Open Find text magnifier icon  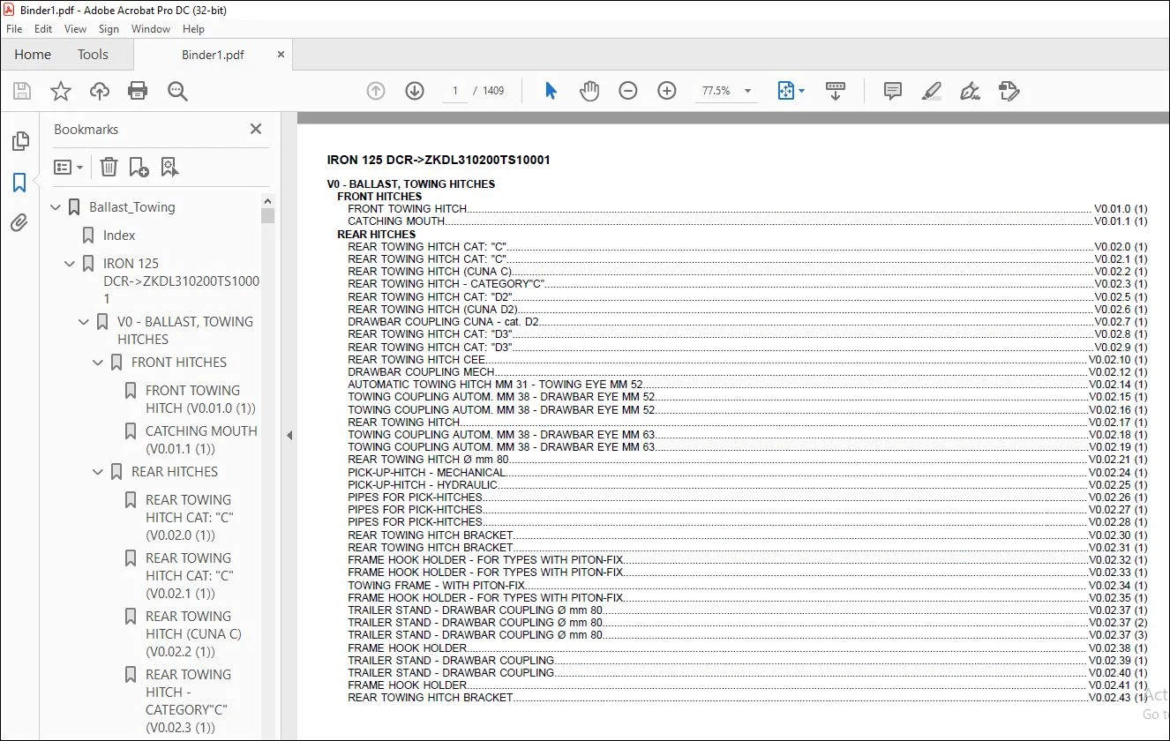coord(177,91)
